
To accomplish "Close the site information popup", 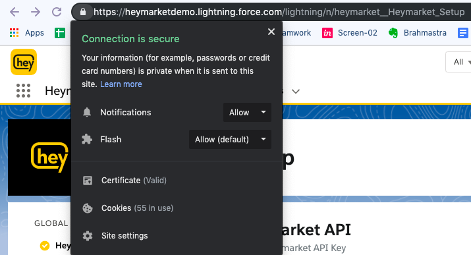I will (271, 32).
